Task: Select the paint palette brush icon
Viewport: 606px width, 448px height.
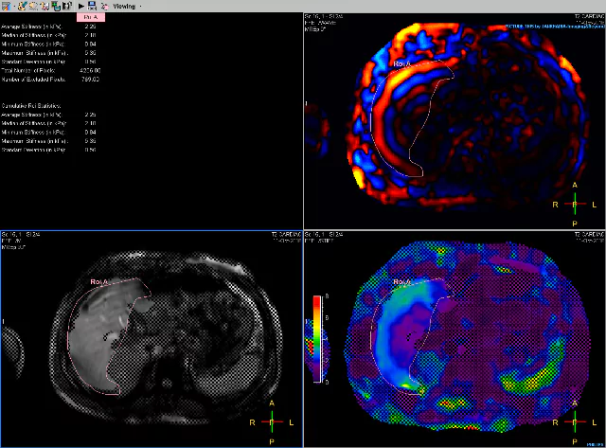Action: (x=23, y=6)
